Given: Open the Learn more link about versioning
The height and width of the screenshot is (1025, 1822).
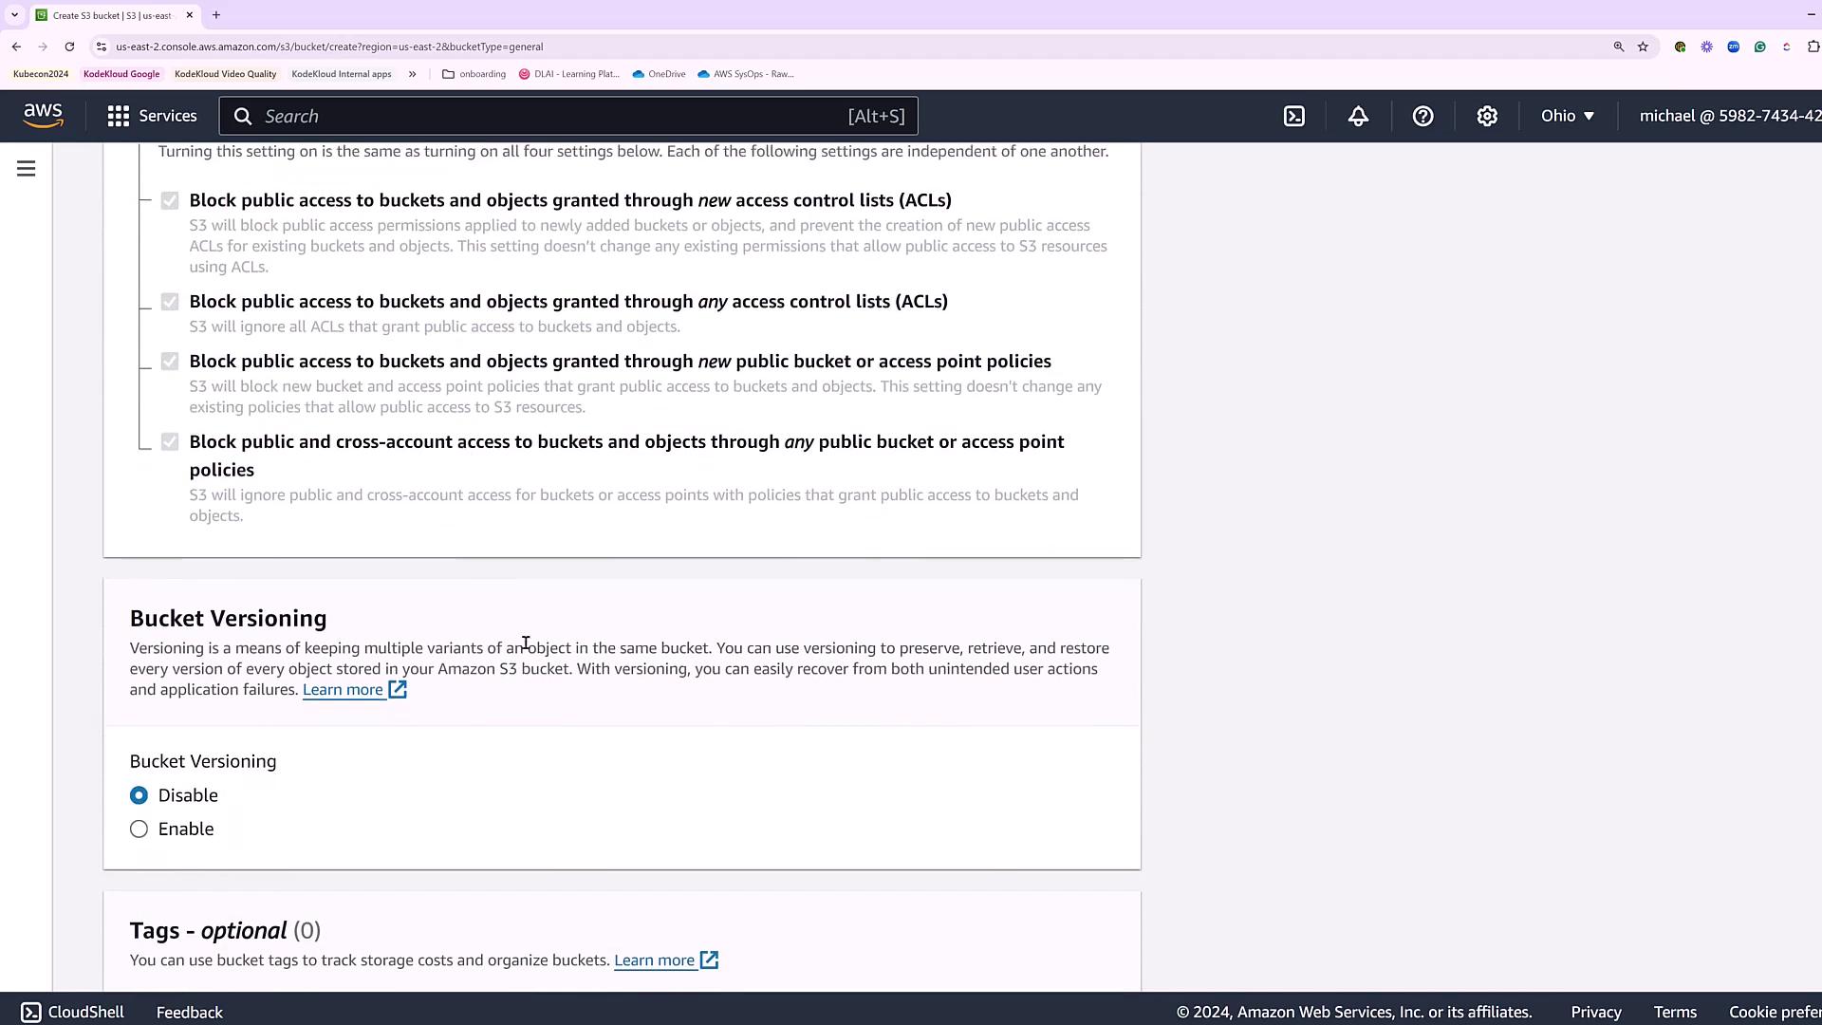Looking at the screenshot, I should coord(343,690).
